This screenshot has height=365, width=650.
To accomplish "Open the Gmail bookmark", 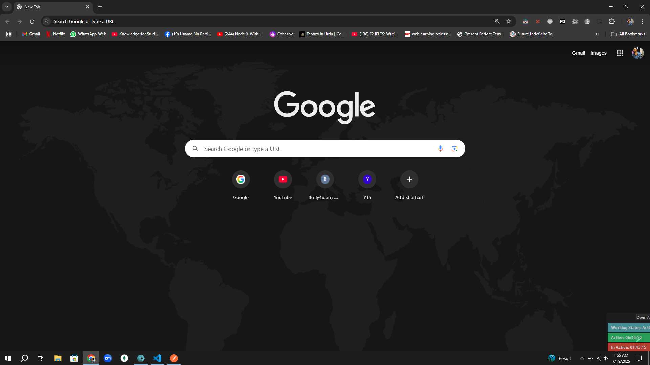I will pyautogui.click(x=31, y=34).
